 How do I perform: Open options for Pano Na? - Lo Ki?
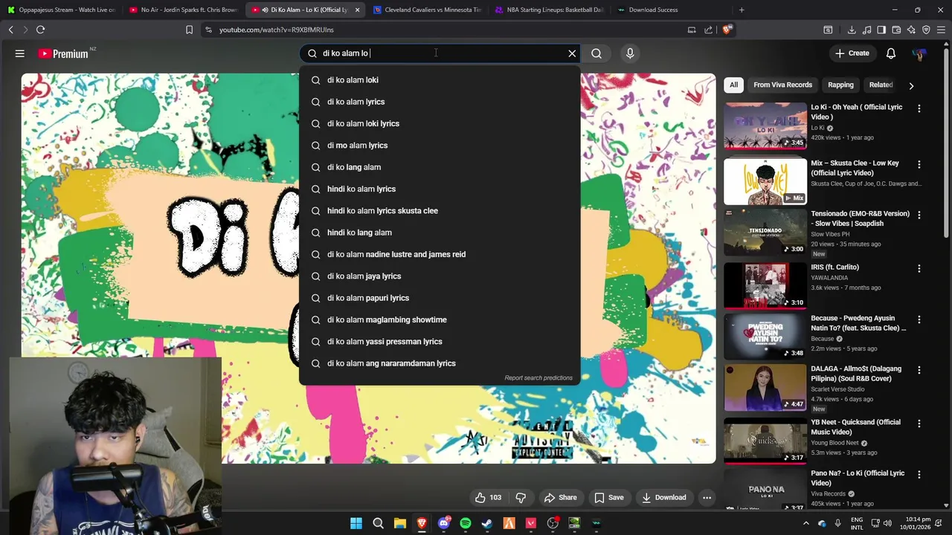[919, 474]
